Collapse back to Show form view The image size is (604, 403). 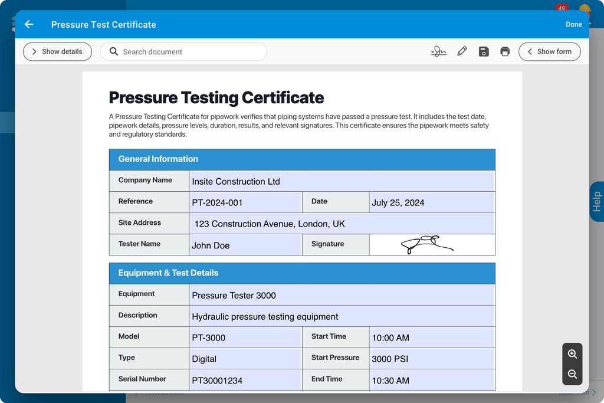[550, 51]
